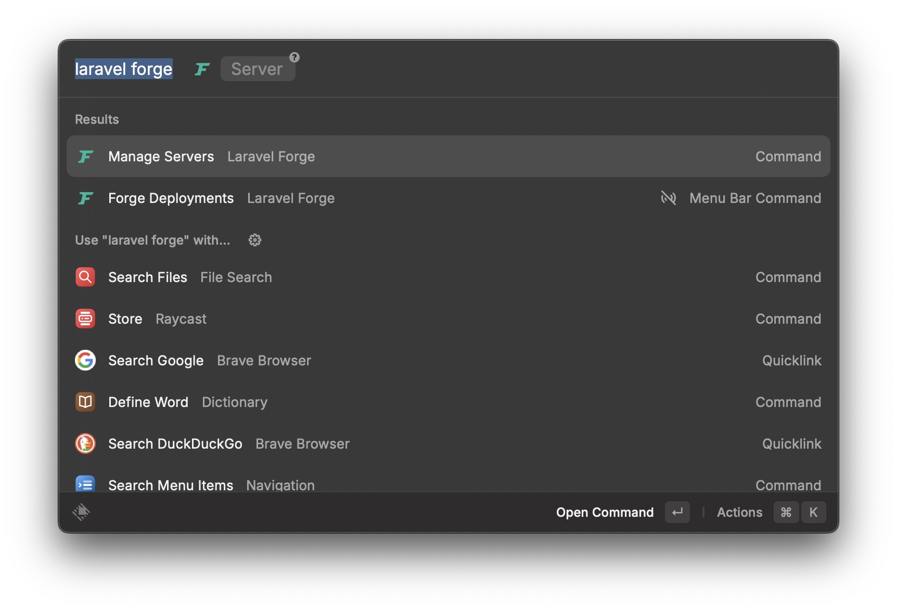Click the Raycast Store icon
The image size is (897, 610).
pyautogui.click(x=85, y=319)
